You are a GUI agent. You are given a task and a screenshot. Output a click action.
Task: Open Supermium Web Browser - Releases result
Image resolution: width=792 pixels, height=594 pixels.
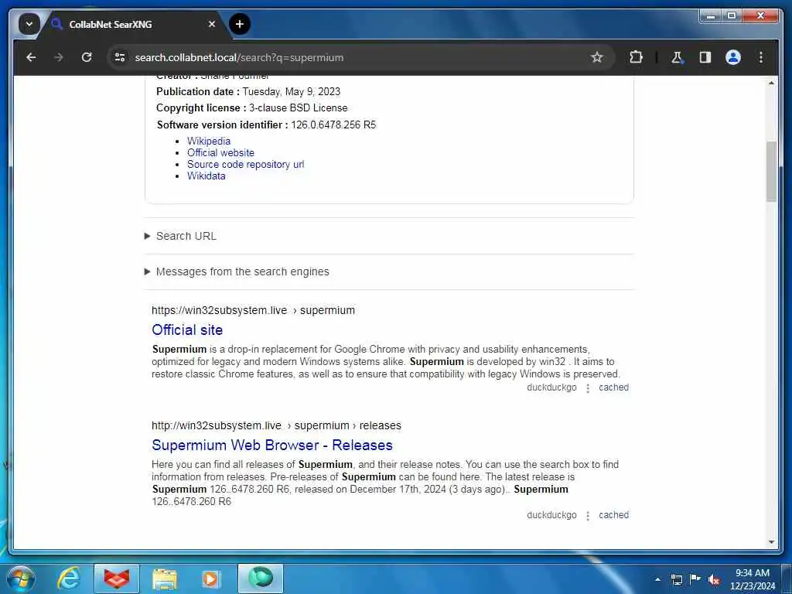pos(272,445)
